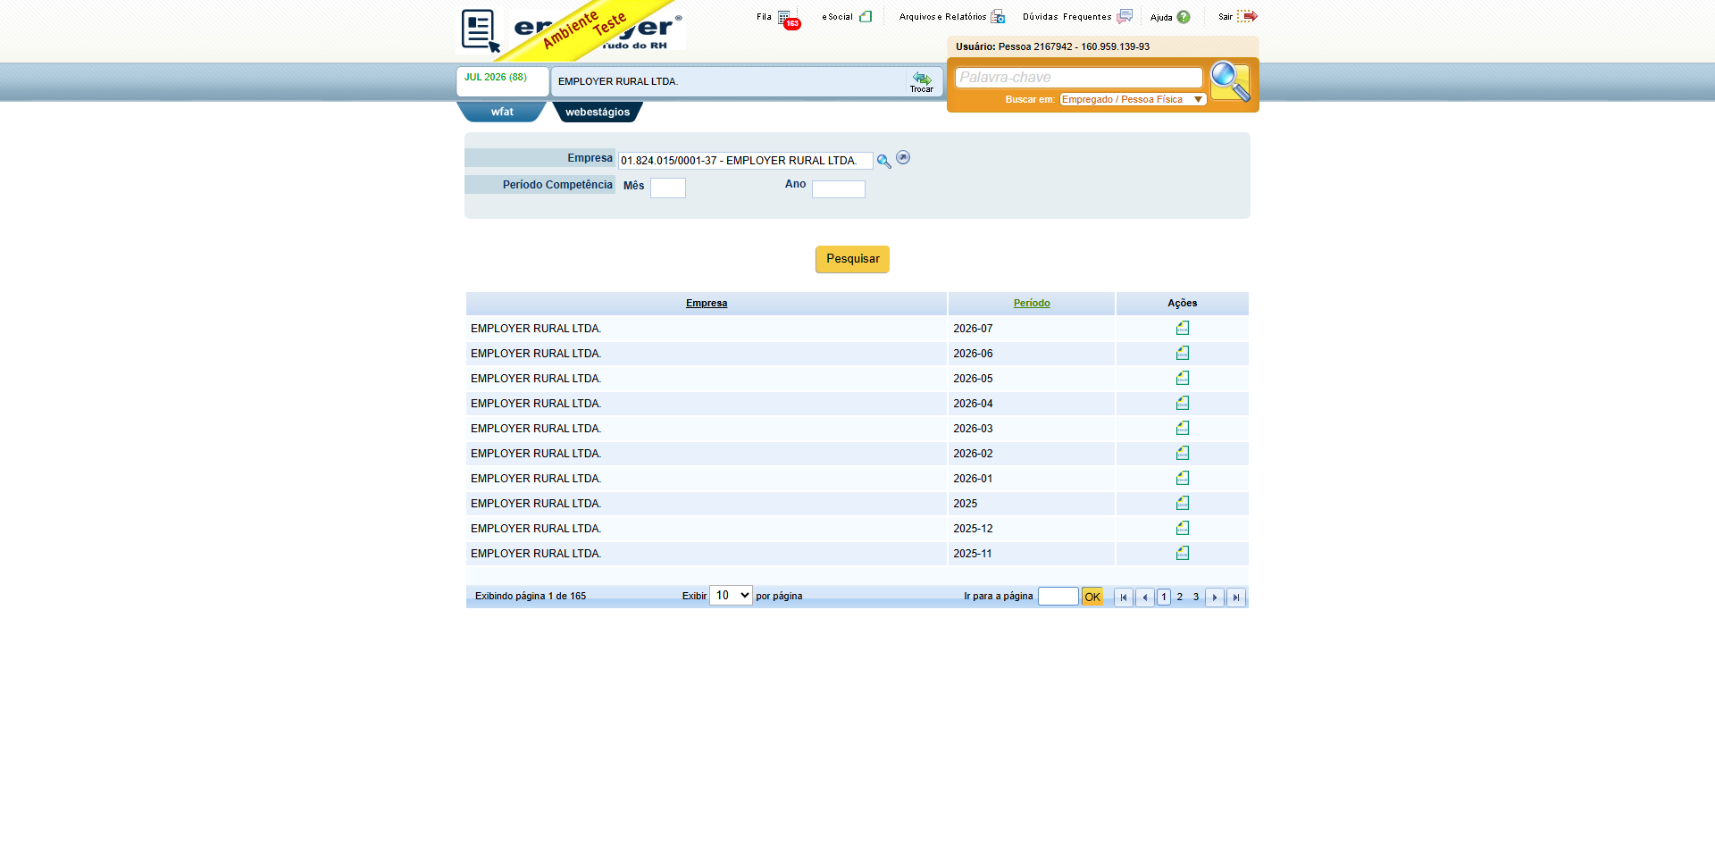Open document icon for period 2026-01

point(1183,478)
